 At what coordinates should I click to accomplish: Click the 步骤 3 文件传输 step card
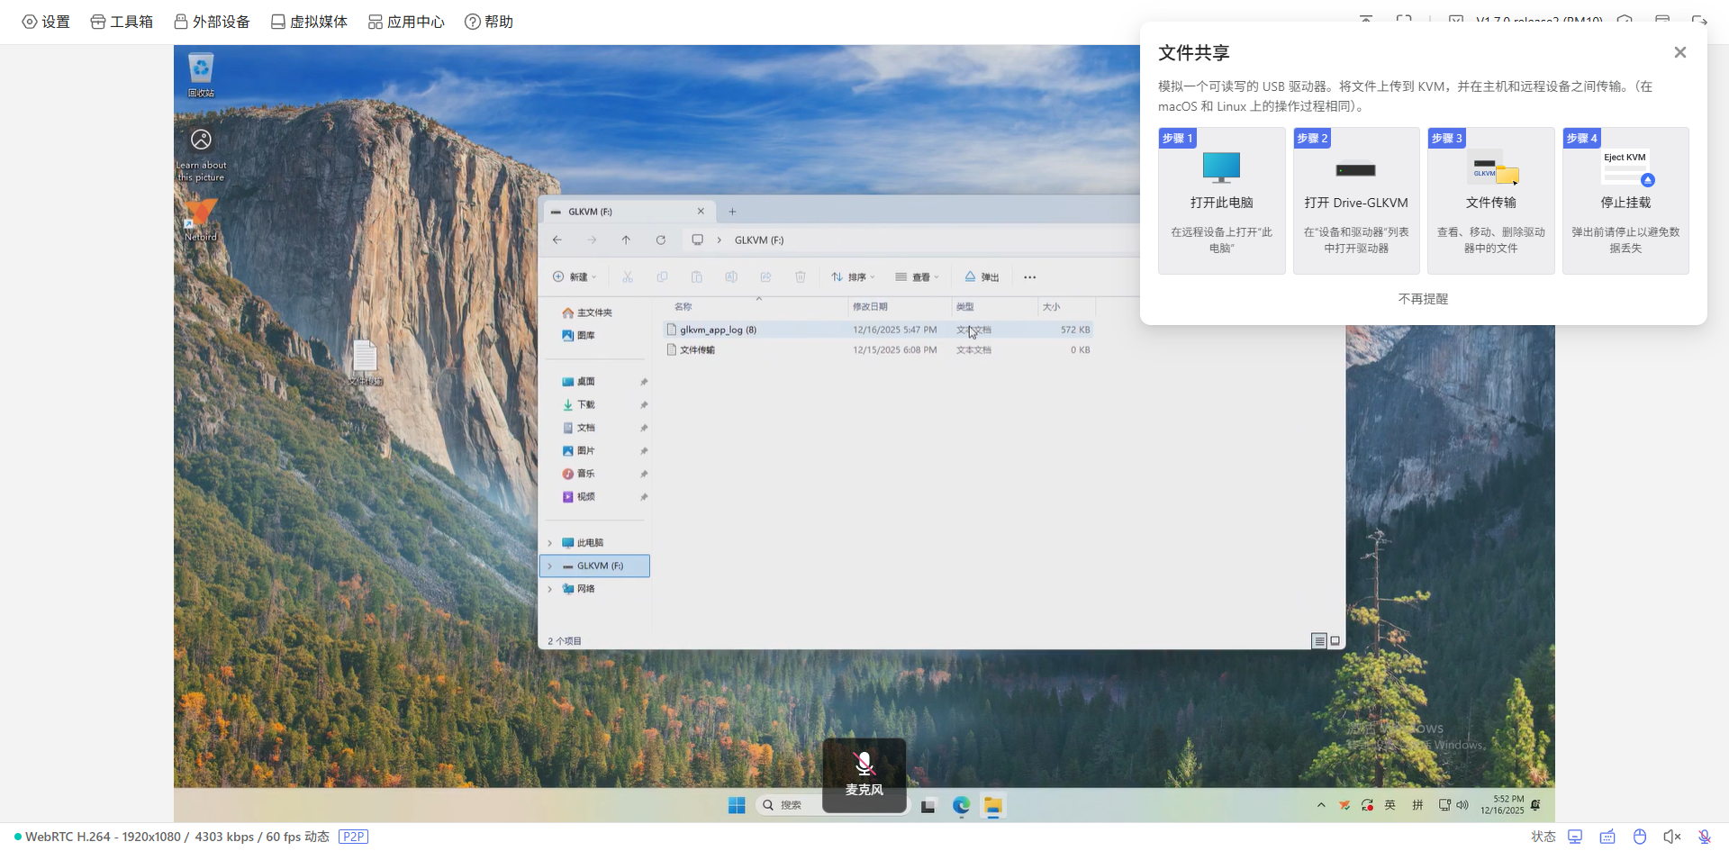pos(1490,201)
